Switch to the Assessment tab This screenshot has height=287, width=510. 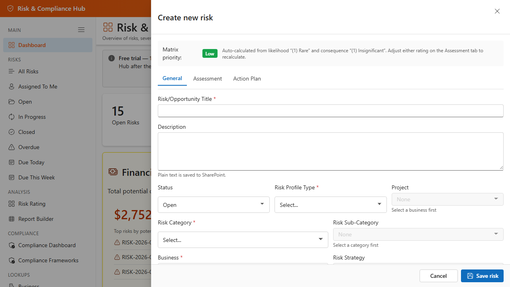208,79
